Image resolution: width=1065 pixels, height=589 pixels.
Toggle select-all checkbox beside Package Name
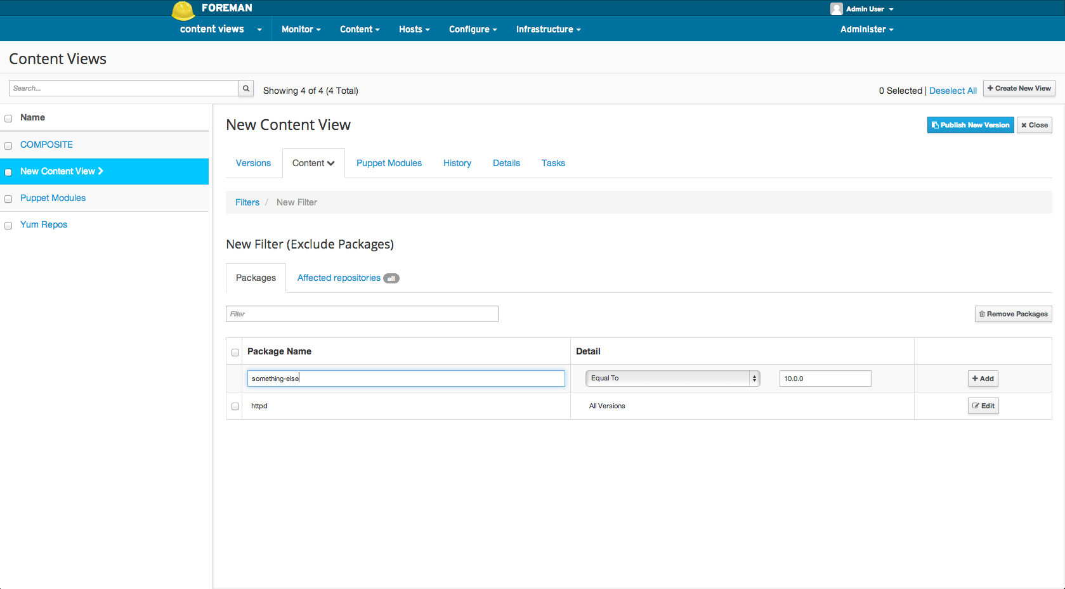[x=235, y=353]
